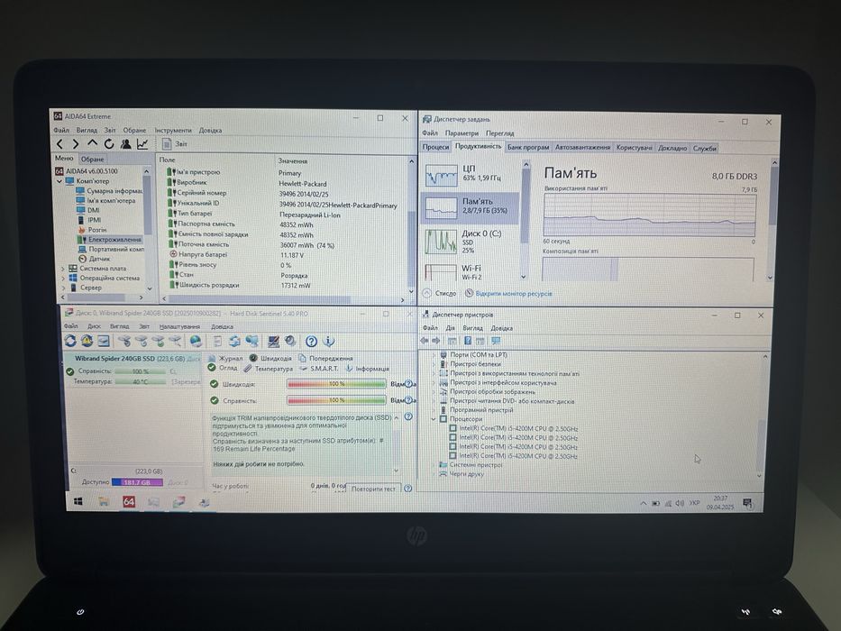841x631 pixels.
Task: Open Дія menu in Device Manager
Action: pos(450,328)
